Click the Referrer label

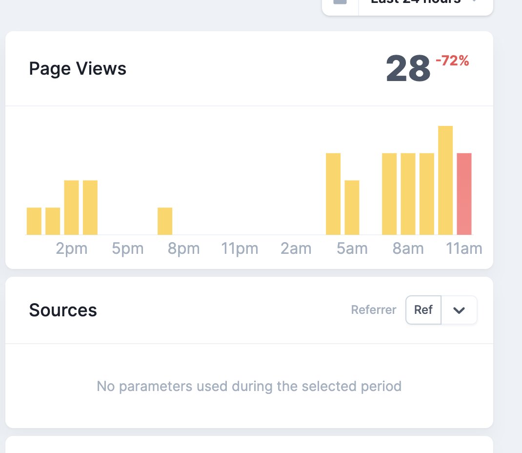click(374, 310)
